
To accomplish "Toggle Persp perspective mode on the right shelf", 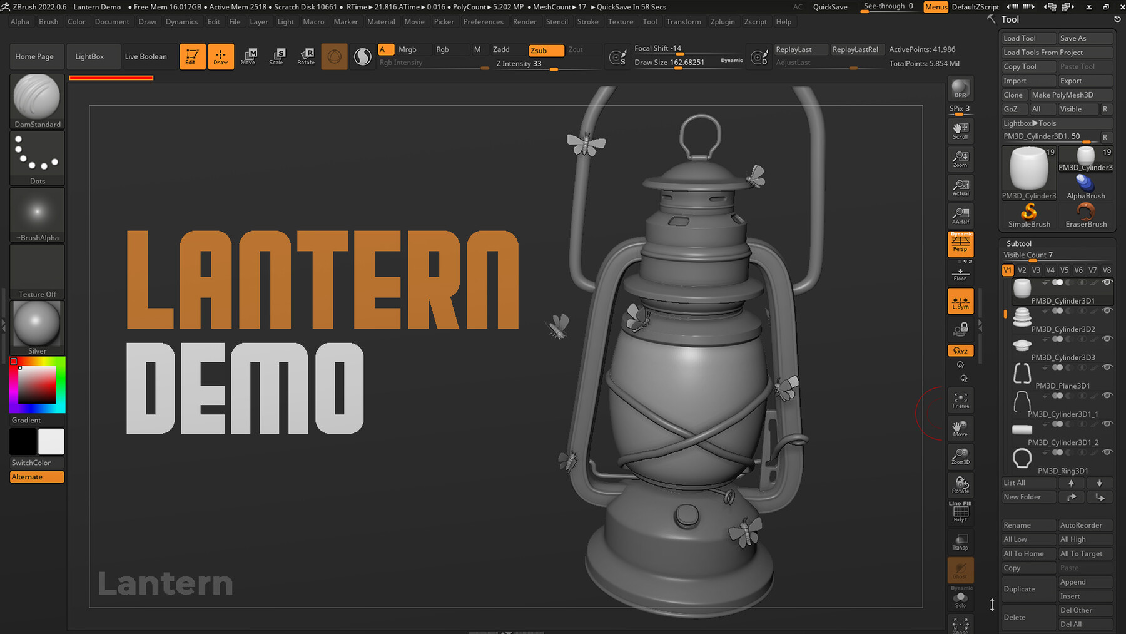I will pyautogui.click(x=960, y=244).
